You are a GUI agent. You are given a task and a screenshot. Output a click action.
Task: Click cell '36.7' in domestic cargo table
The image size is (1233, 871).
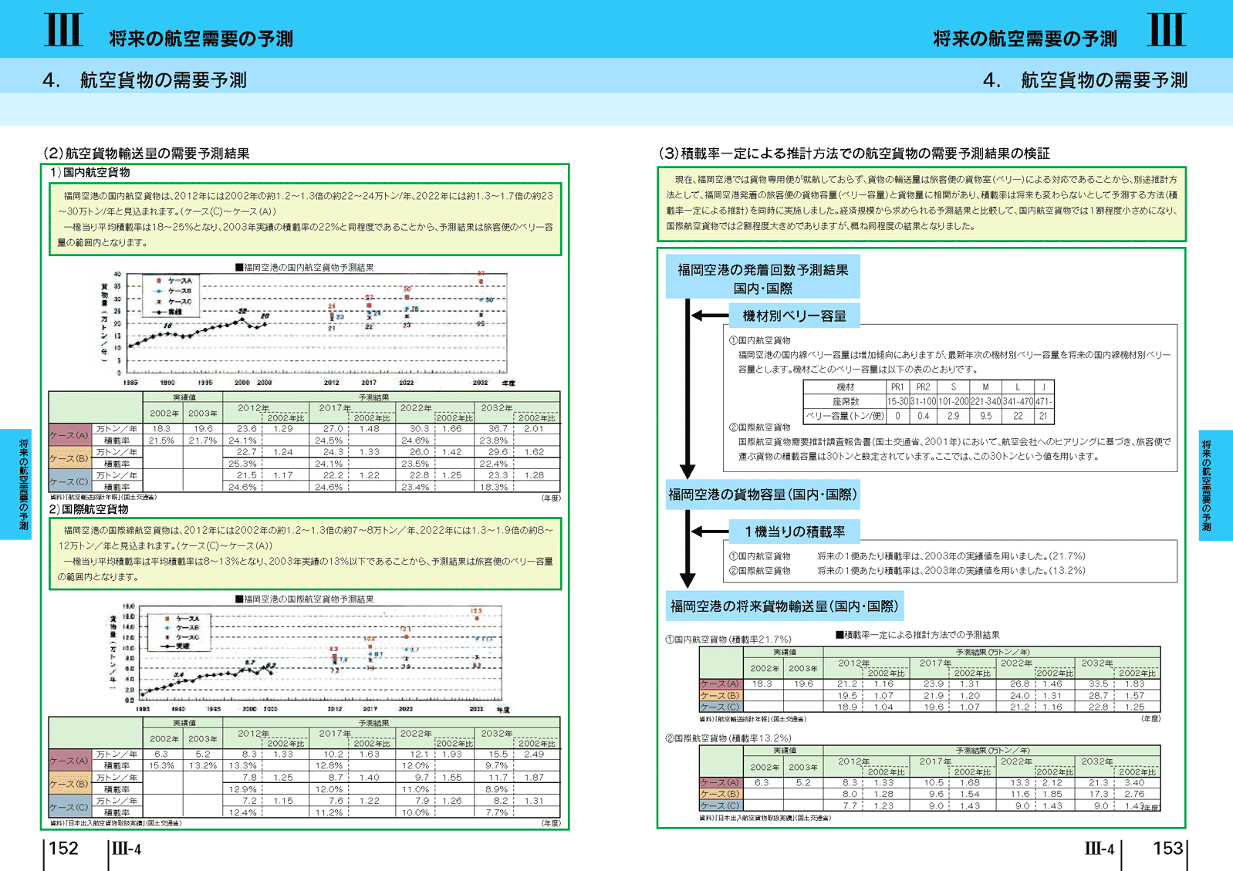pyautogui.click(x=498, y=429)
